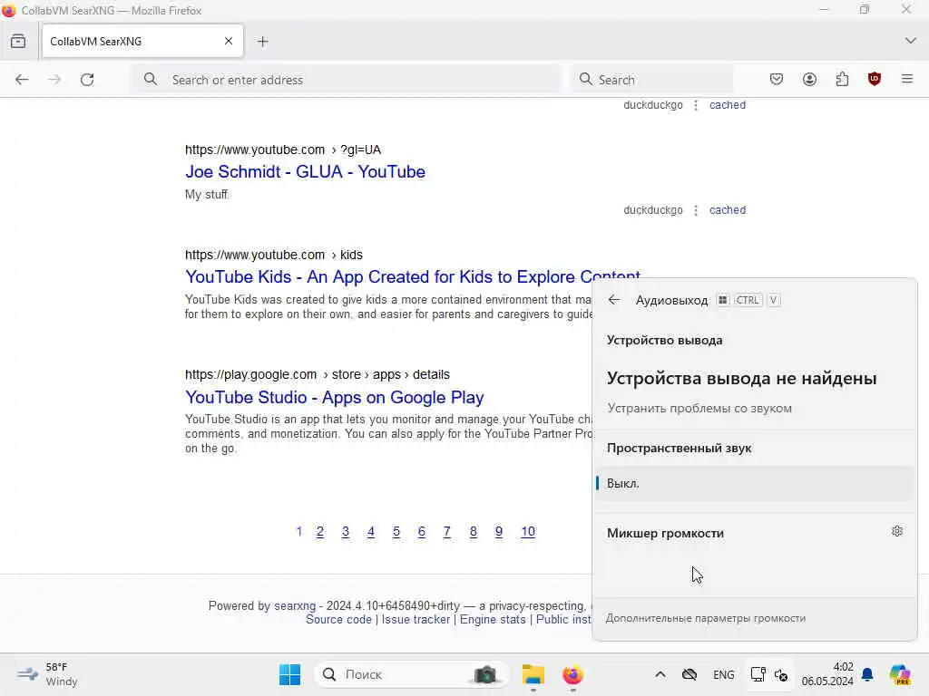Go to results page 7
Screen dimensions: 929x696
[x=447, y=531]
